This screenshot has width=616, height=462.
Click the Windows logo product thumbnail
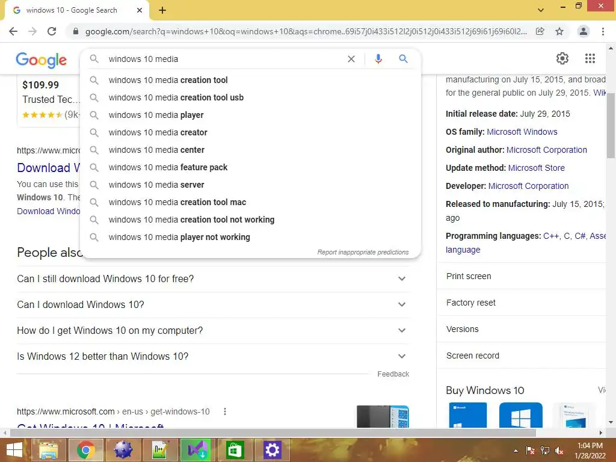pos(520,415)
